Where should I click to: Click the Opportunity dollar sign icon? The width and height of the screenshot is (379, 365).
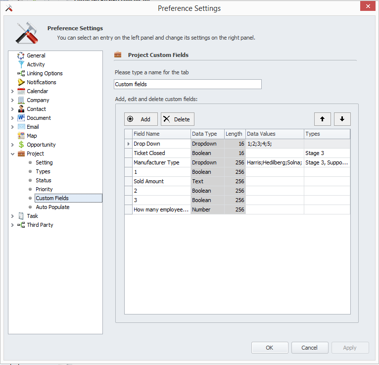(x=21, y=145)
